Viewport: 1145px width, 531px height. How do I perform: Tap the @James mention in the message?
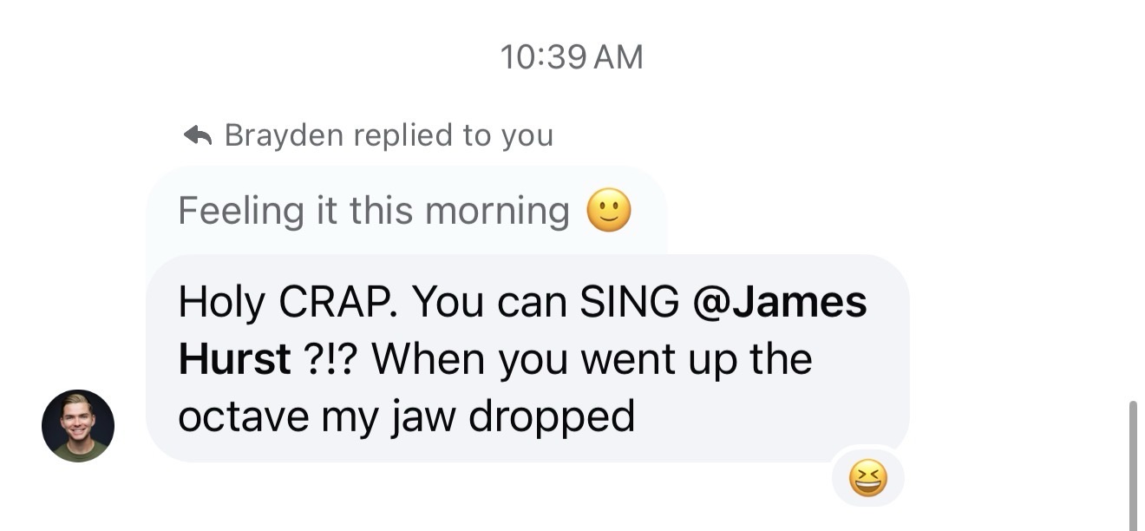780,302
